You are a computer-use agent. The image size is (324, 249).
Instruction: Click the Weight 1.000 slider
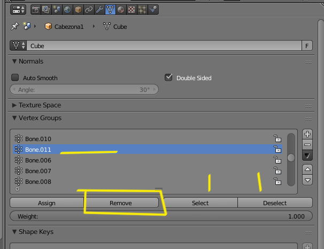point(161,216)
